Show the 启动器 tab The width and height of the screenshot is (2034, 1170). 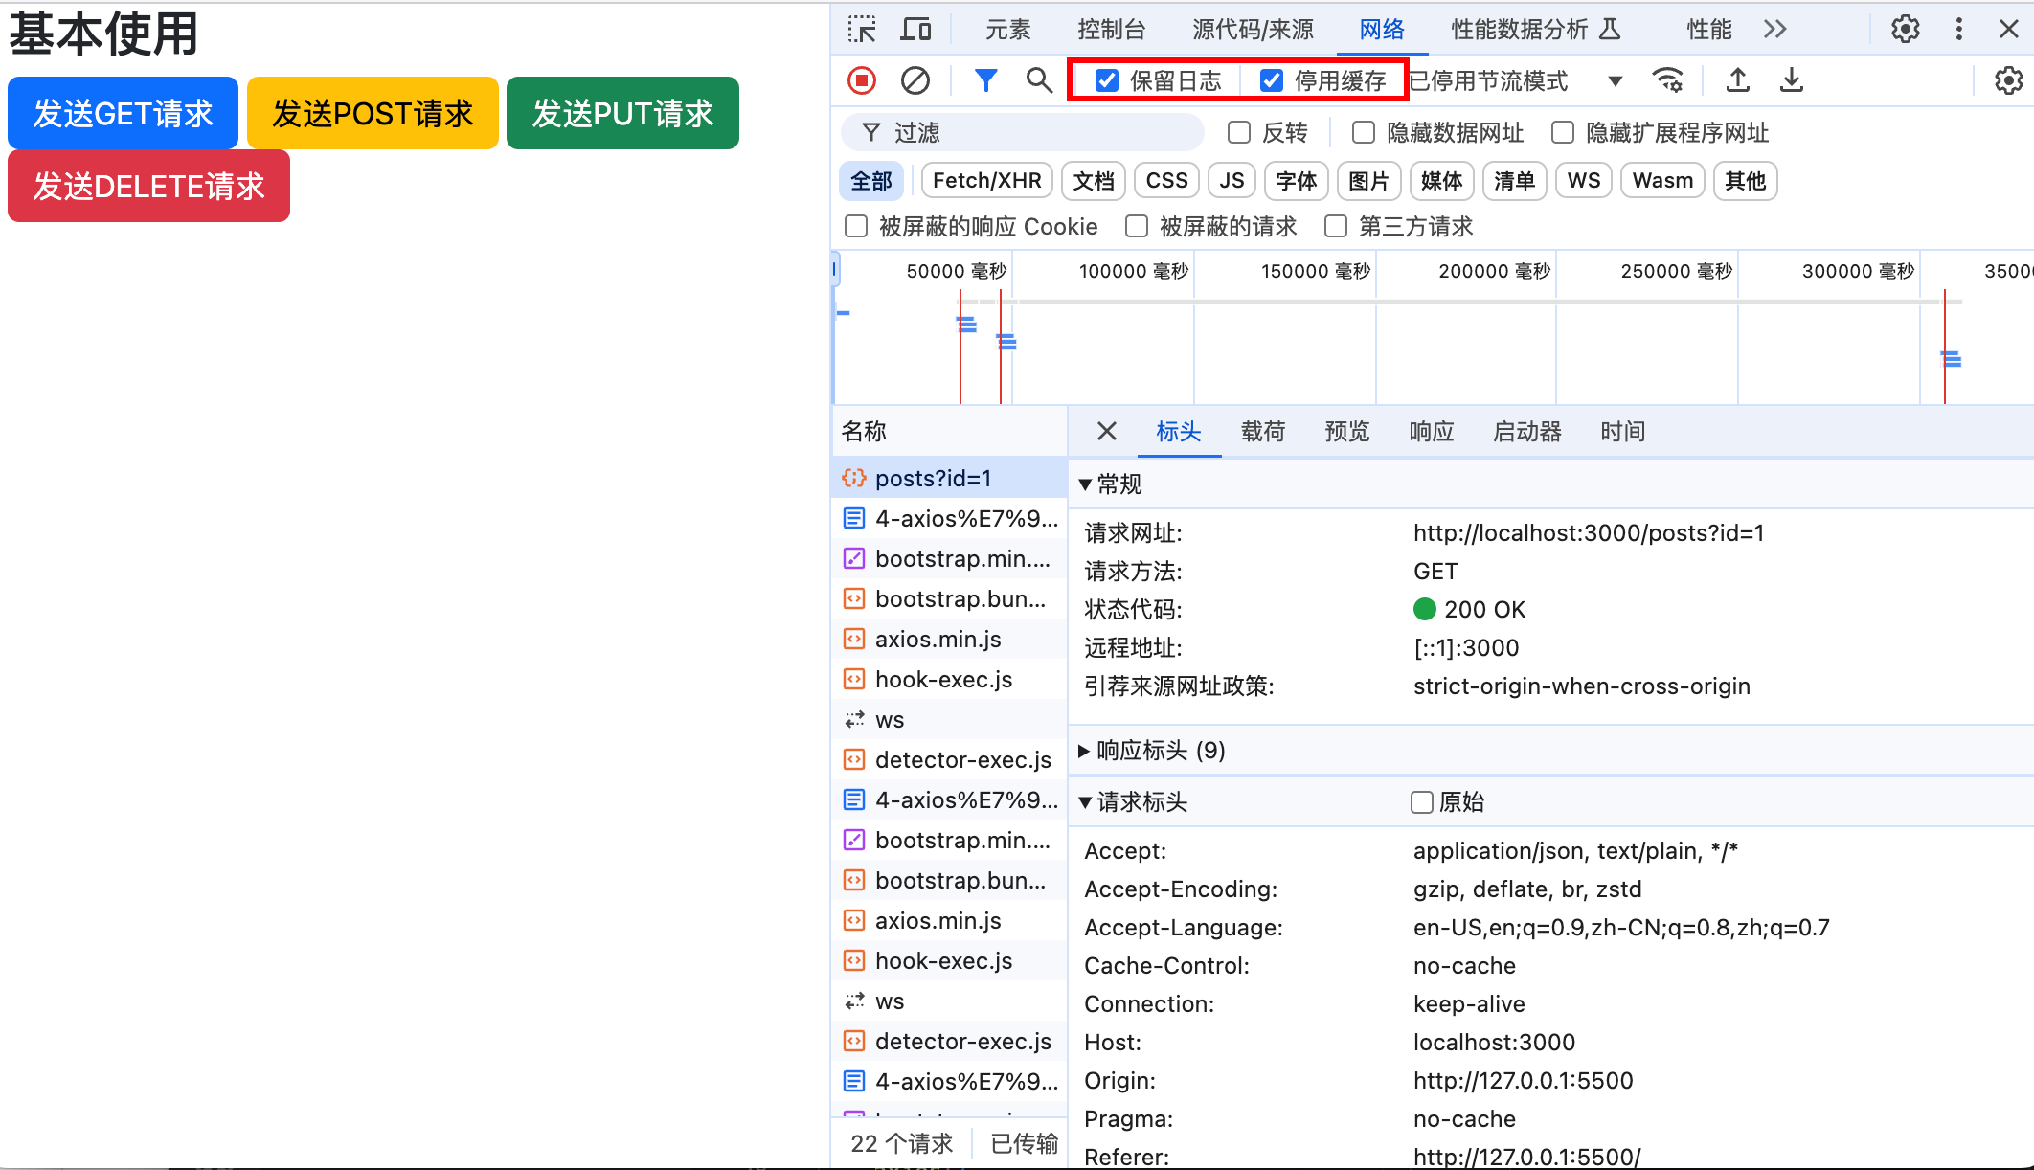[1527, 431]
